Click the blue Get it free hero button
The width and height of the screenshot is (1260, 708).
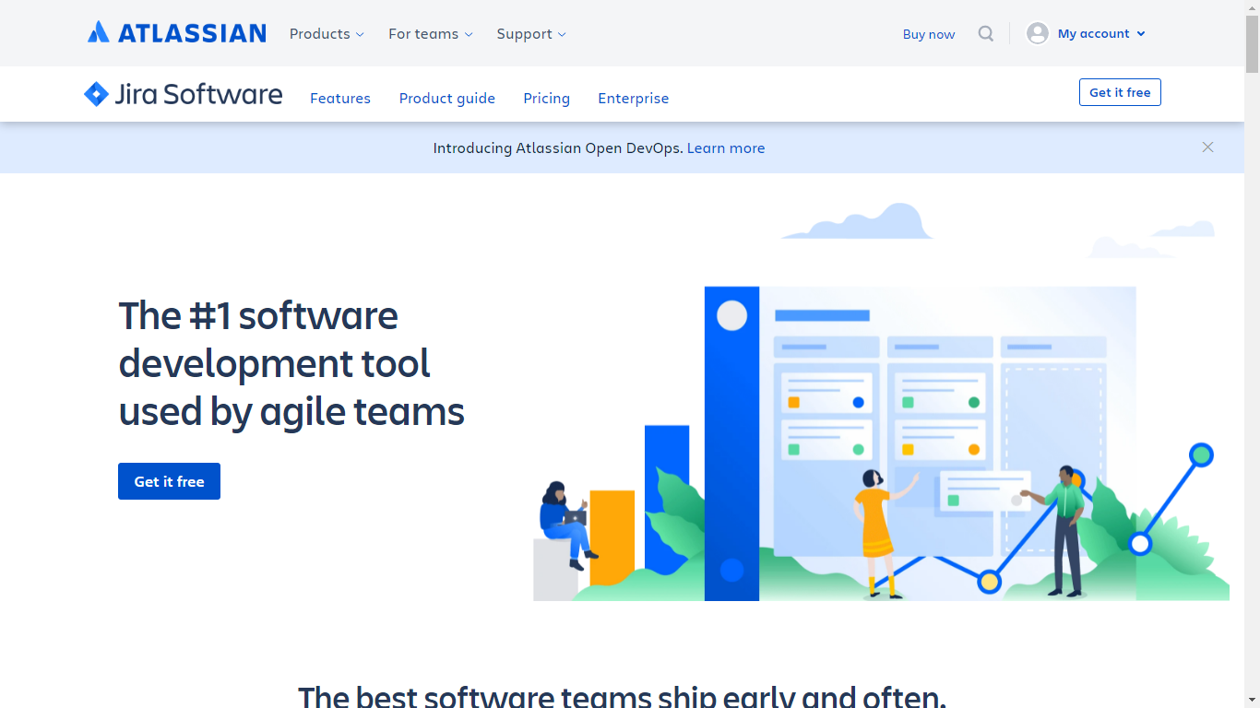(169, 480)
